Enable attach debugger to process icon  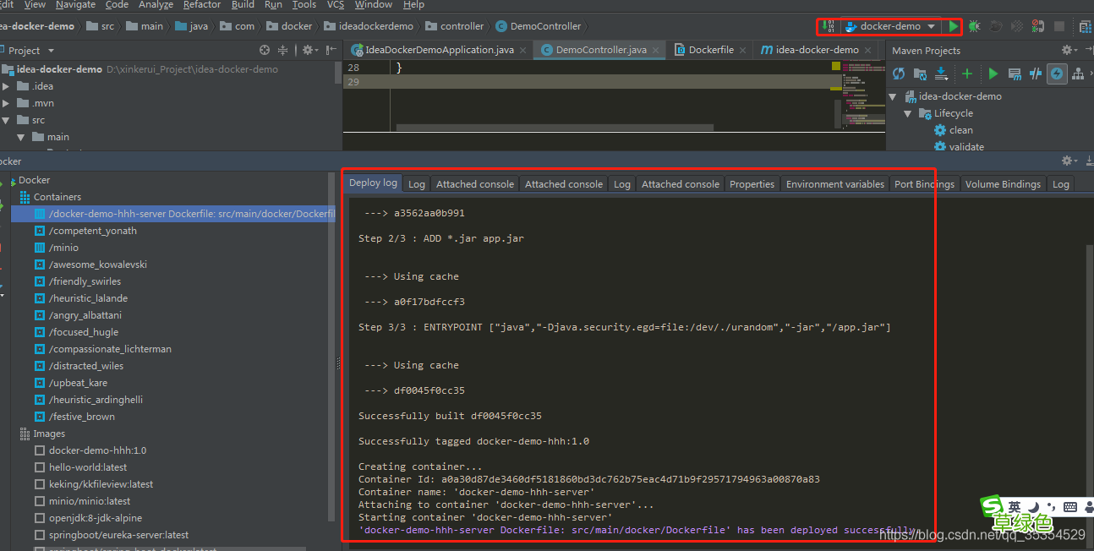1037,26
